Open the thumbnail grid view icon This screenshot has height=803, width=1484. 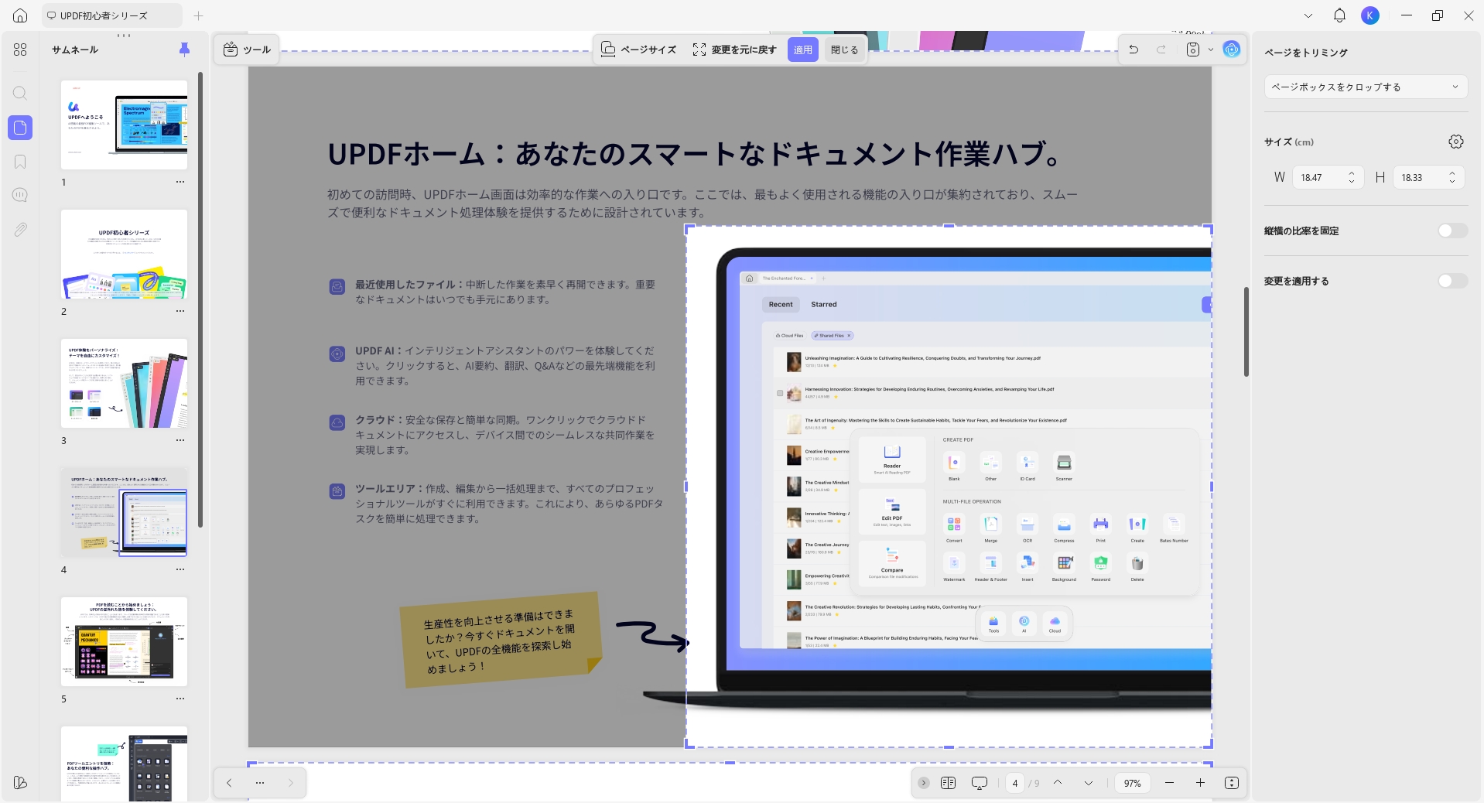pos(20,50)
